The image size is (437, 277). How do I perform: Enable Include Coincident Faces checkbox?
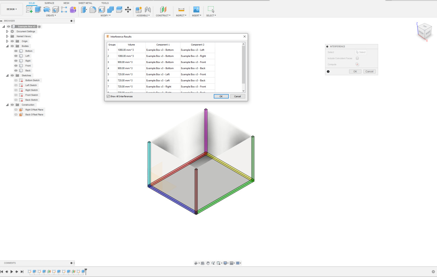[x=357, y=58]
